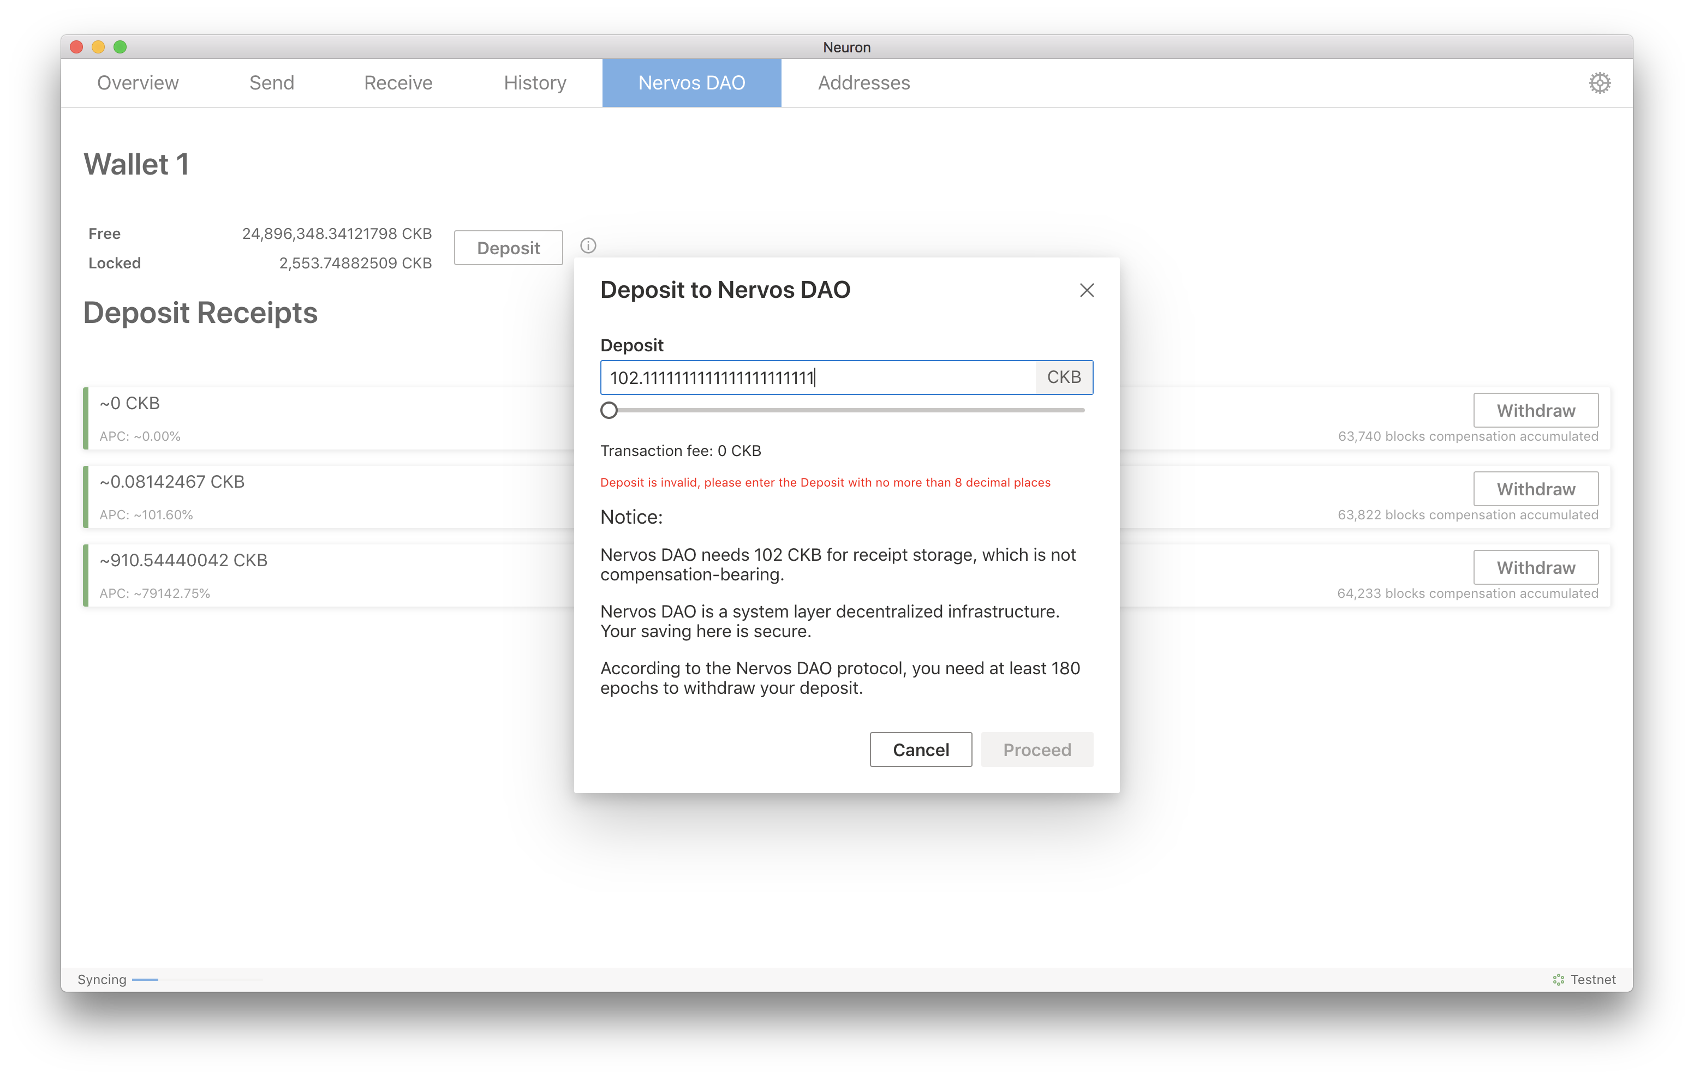
Task: Click the info icon beside Deposit button
Action: point(588,245)
